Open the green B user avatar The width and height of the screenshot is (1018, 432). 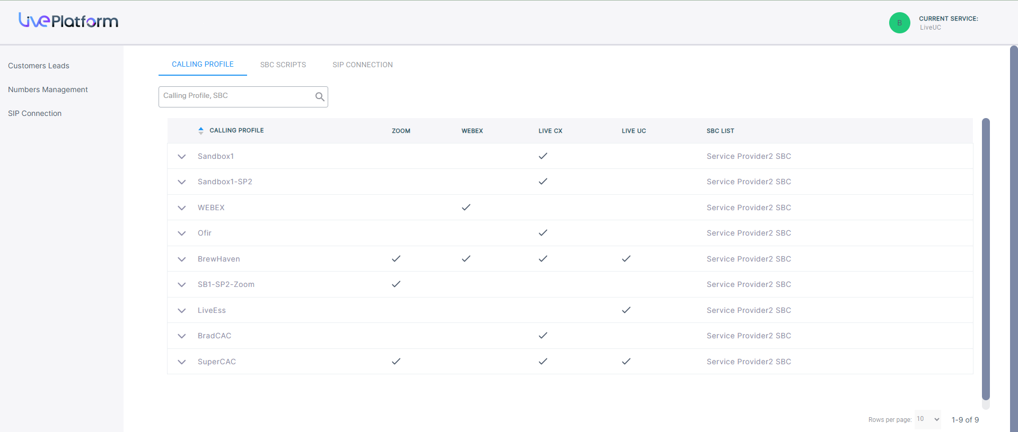click(899, 23)
